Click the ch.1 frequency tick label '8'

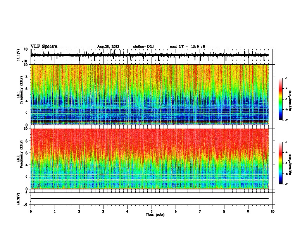pyautogui.click(x=27, y=77)
